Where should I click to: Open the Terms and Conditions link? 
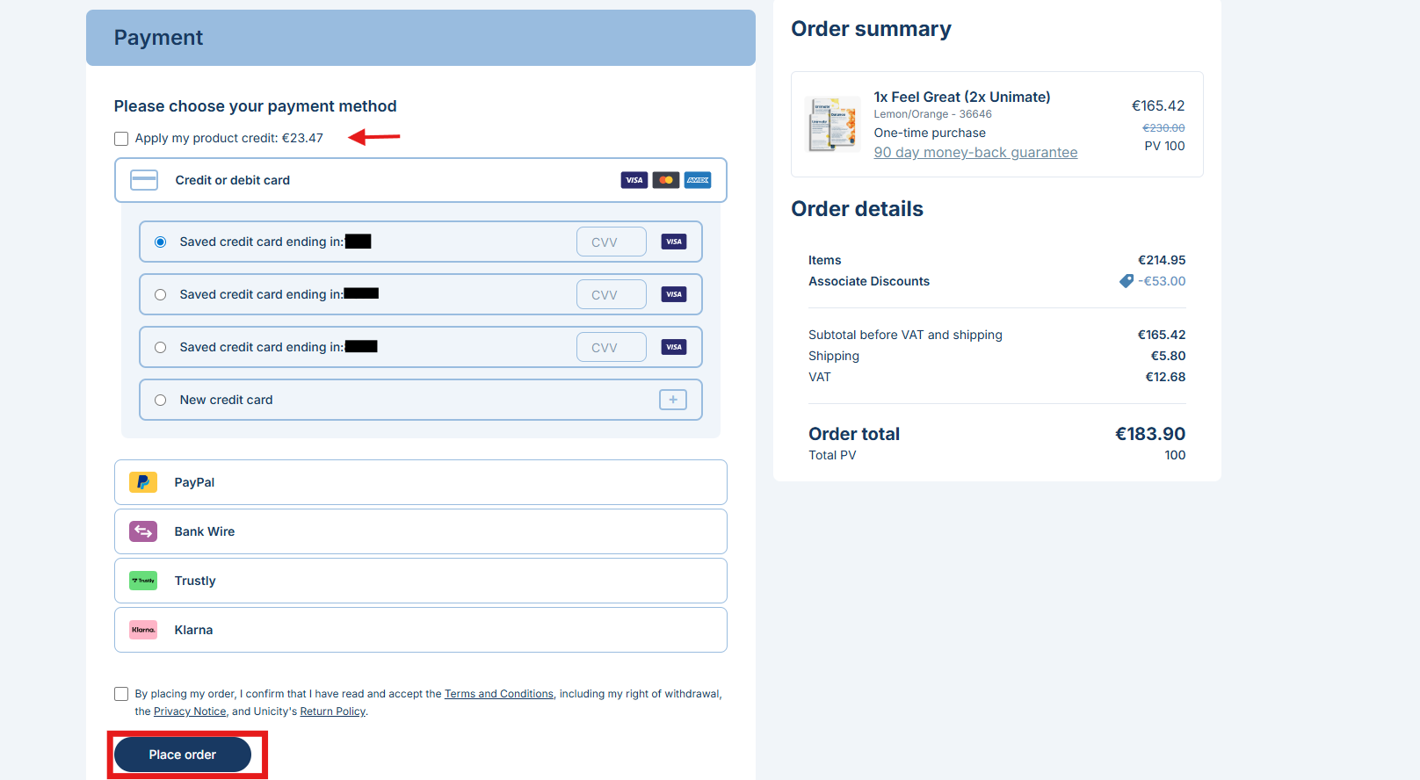tap(498, 694)
